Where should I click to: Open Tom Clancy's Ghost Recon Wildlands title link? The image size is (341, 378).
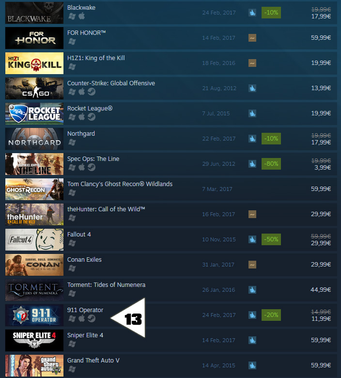point(120,184)
